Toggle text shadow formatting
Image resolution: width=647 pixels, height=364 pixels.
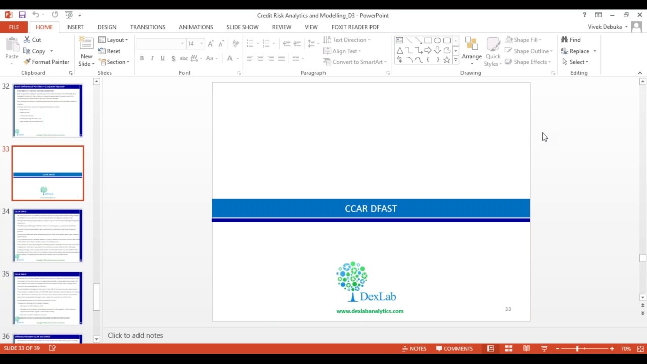click(173, 59)
